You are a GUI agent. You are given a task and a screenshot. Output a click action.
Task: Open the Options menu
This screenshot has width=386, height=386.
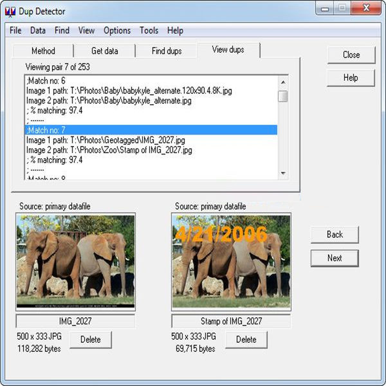[117, 30]
